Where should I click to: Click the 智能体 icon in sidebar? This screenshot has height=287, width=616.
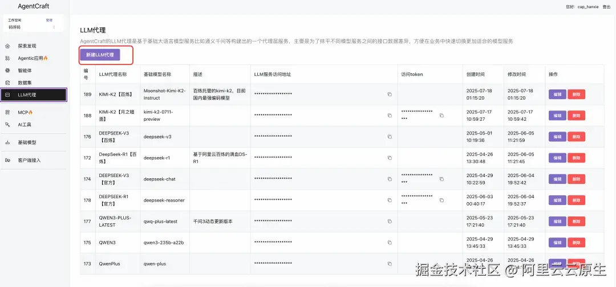point(7,71)
